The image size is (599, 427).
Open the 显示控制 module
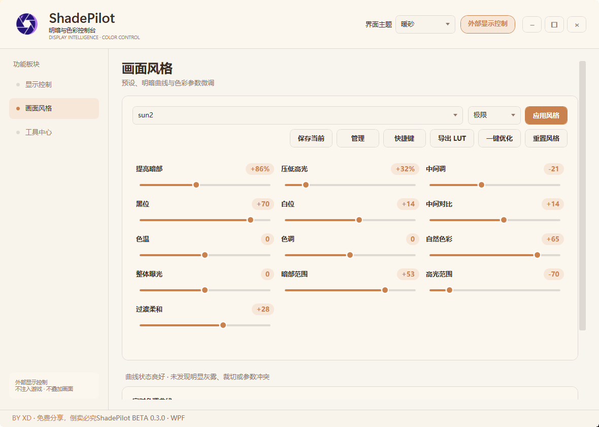(x=54, y=84)
